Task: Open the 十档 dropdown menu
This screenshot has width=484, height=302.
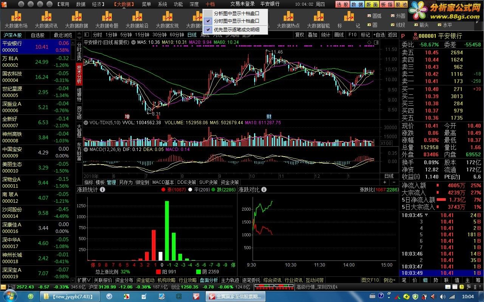Action: [210, 4]
